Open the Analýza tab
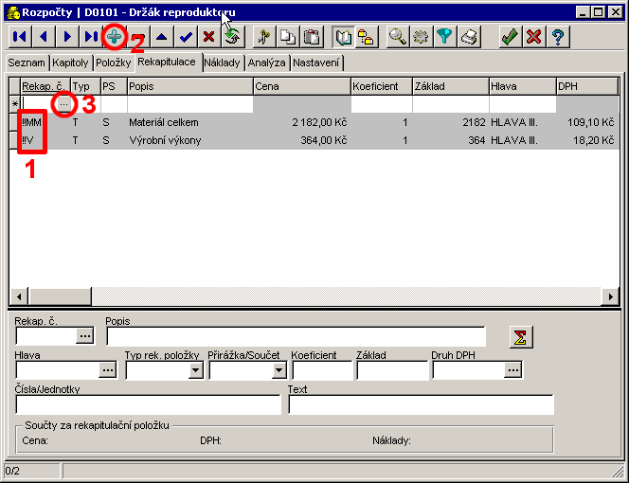The width and height of the screenshot is (629, 483). (267, 63)
